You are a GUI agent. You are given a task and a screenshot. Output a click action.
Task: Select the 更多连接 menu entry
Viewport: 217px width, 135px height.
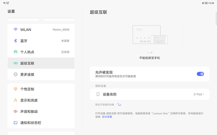pos(41,74)
